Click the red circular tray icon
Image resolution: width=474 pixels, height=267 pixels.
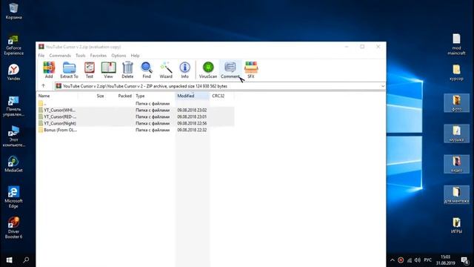coord(401,260)
